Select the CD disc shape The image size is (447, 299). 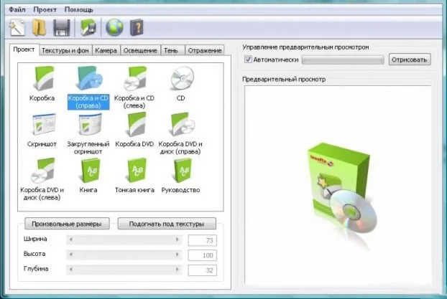[x=180, y=84]
